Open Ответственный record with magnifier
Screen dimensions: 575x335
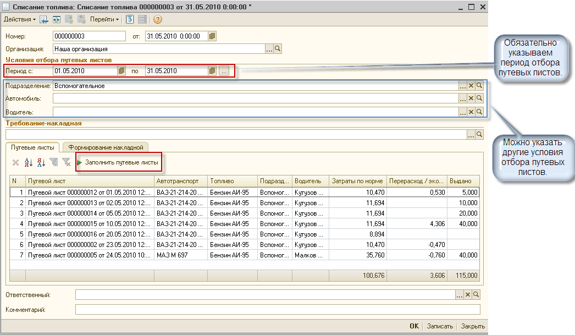tap(476, 295)
